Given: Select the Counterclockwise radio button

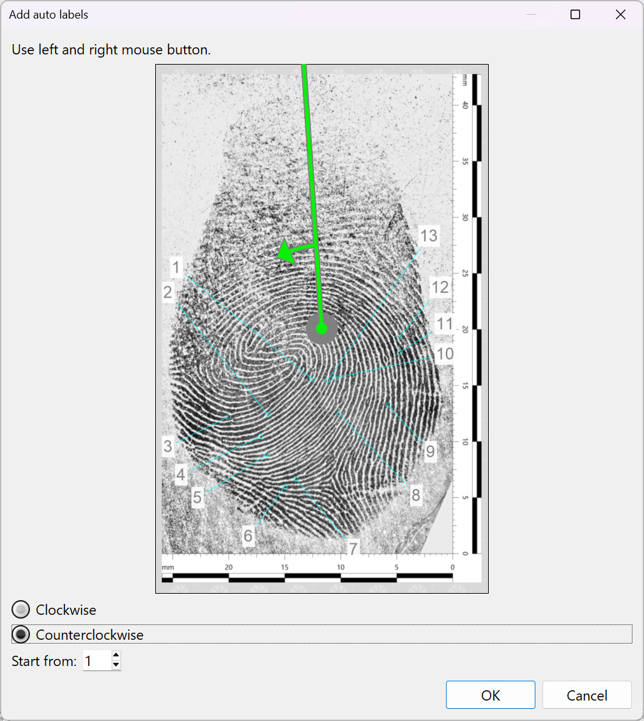Looking at the screenshot, I should click(x=21, y=635).
